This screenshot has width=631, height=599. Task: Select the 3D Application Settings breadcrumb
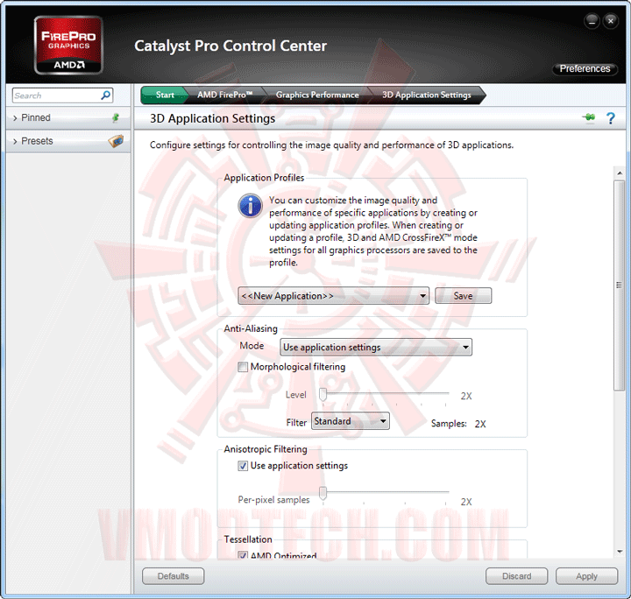coord(427,95)
